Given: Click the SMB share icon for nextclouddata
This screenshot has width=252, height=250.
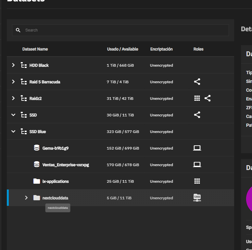Looking at the screenshot, I should 197,198.
